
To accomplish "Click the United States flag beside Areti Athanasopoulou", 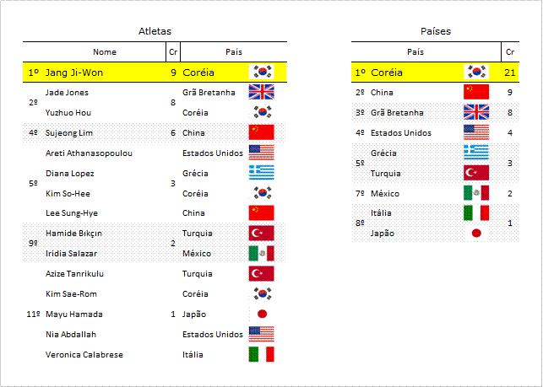I will (x=262, y=153).
